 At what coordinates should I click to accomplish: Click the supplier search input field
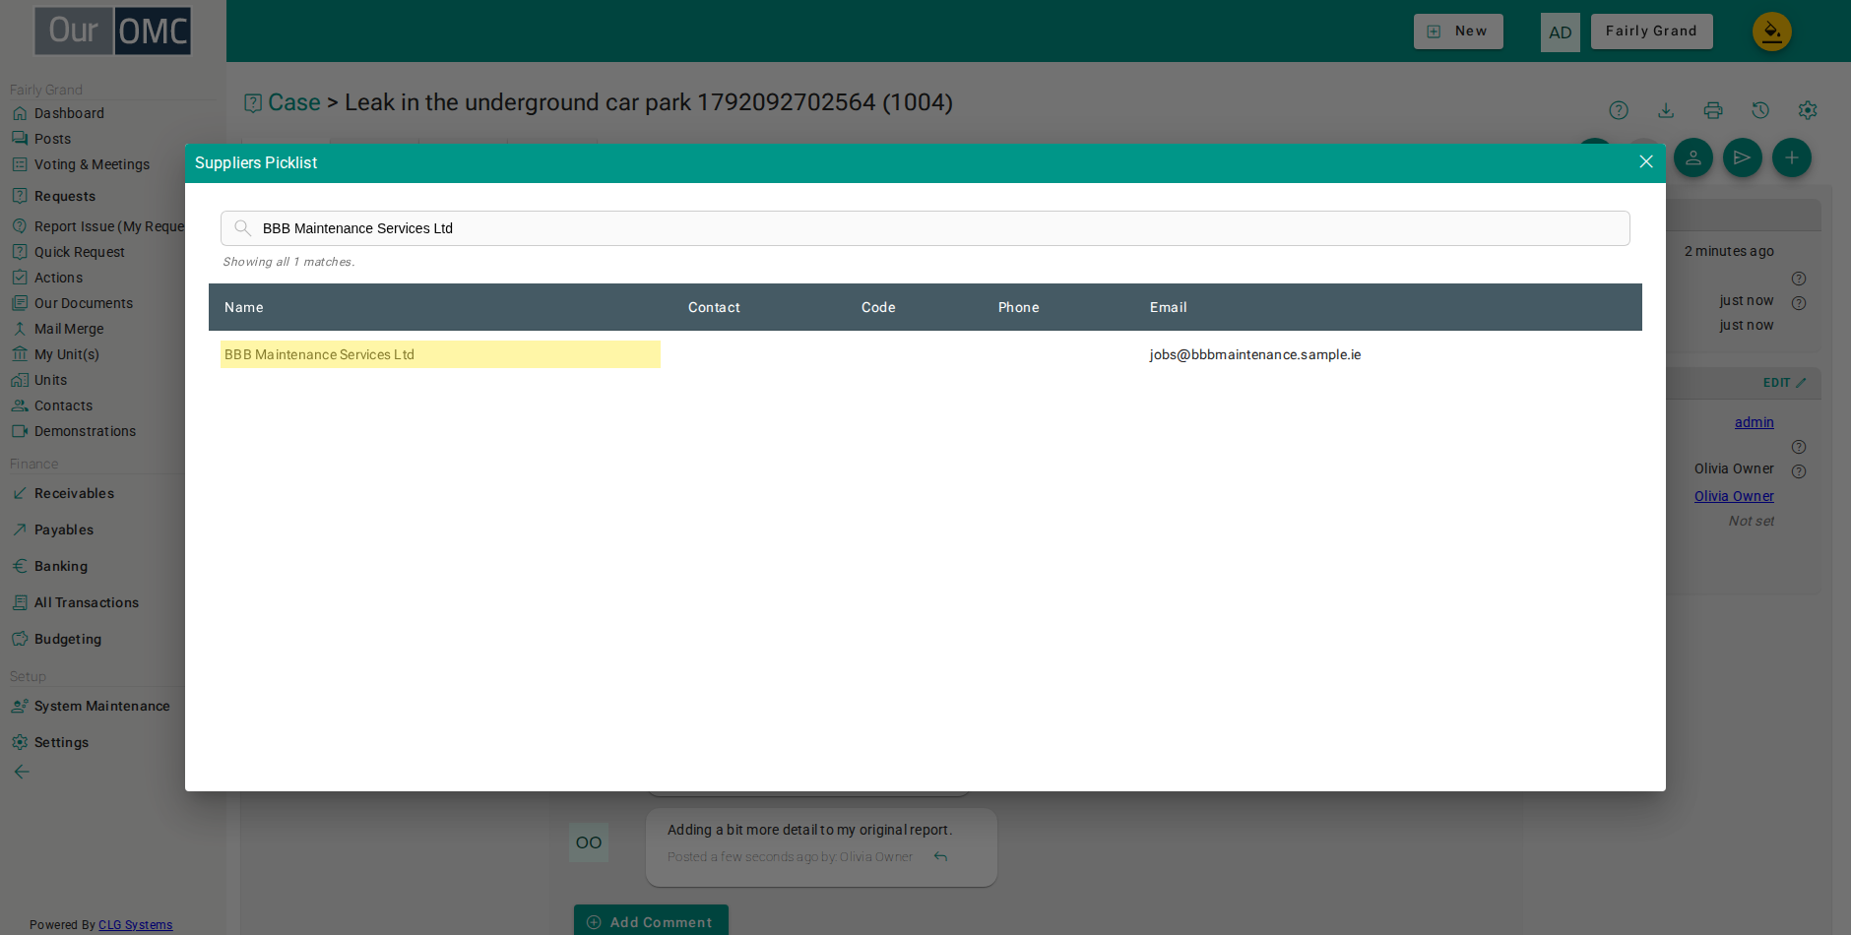(x=925, y=228)
